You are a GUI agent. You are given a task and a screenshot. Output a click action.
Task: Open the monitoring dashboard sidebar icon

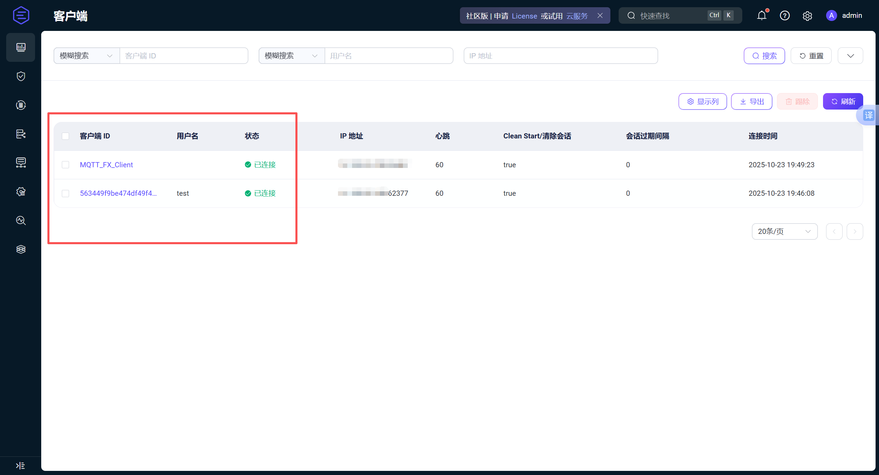(21, 47)
